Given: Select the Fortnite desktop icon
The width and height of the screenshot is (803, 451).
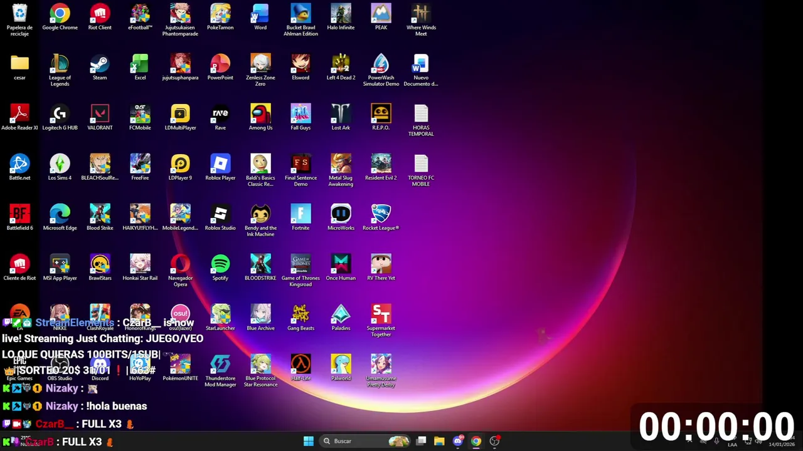Looking at the screenshot, I should [x=300, y=217].
